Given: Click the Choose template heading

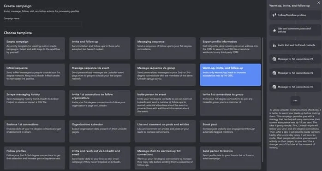Looking at the screenshot, I should coord(18,33).
